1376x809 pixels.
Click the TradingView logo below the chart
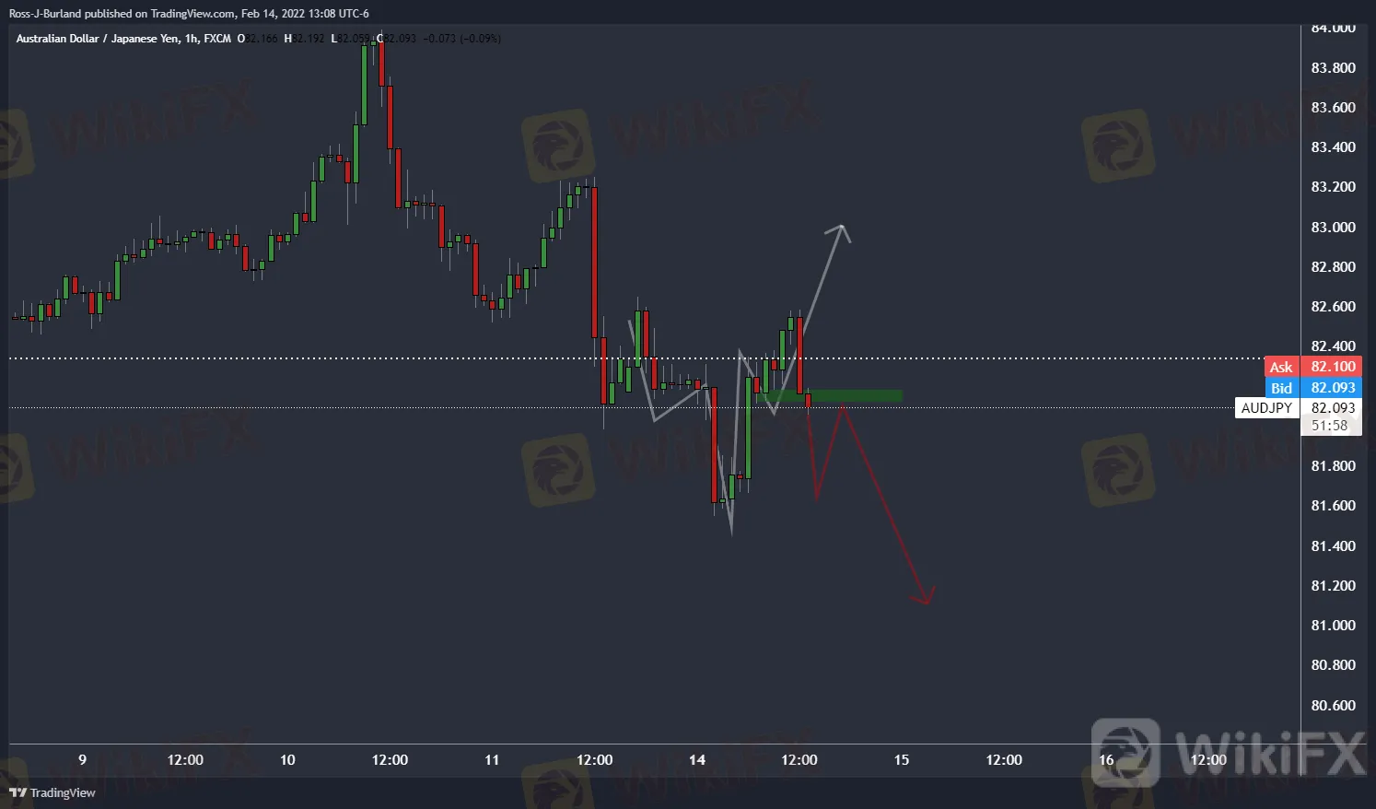pos(52,792)
